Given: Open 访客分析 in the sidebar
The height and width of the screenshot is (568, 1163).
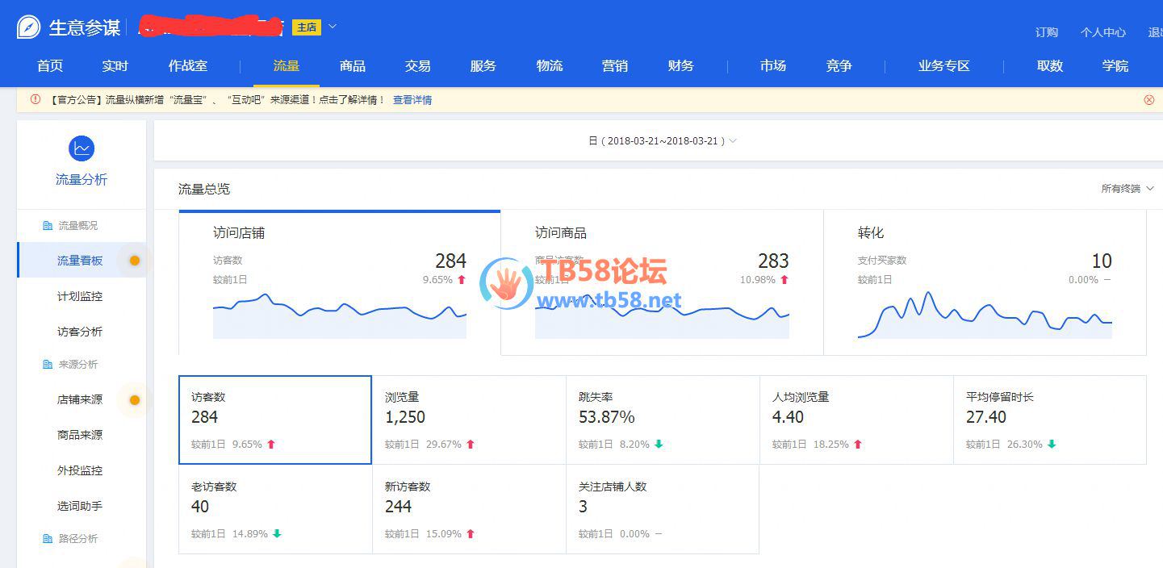Looking at the screenshot, I should click(80, 332).
